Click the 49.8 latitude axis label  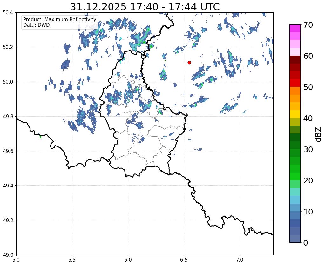[x=8, y=116]
